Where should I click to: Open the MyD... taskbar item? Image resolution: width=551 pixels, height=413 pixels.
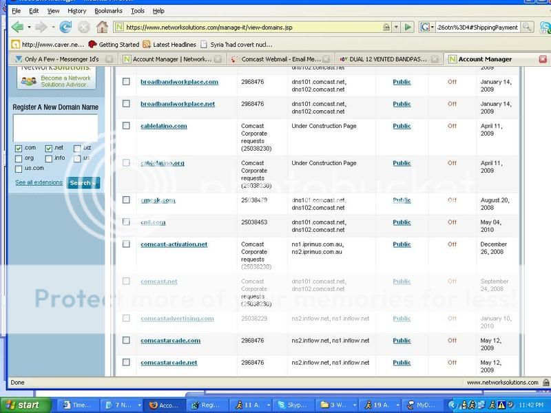pyautogui.click(x=422, y=405)
